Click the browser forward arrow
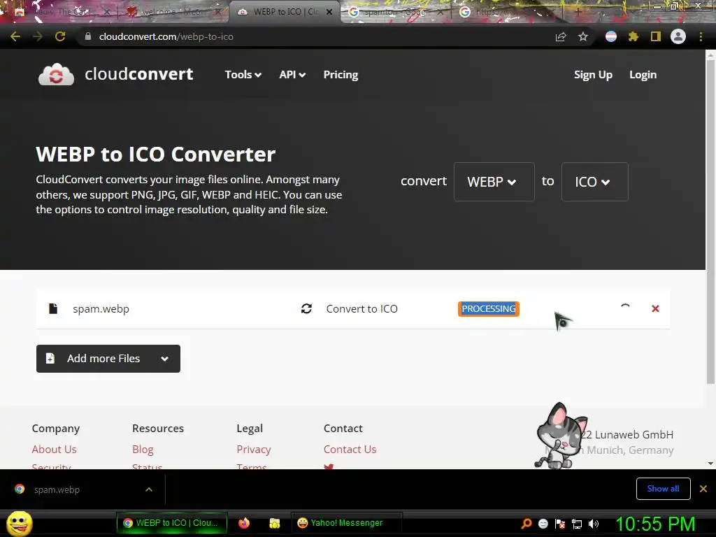Viewport: 716px width, 537px height. click(x=38, y=36)
